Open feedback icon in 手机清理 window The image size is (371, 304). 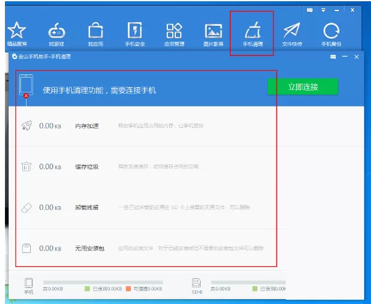[x=333, y=57]
